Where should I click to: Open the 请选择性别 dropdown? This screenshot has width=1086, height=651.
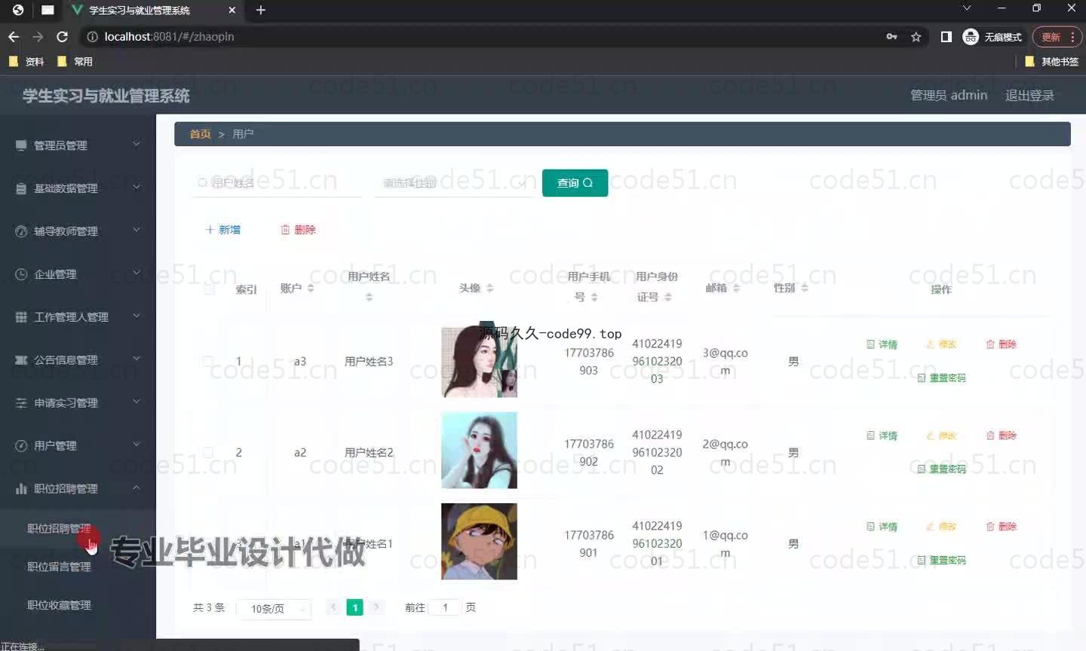(452, 182)
